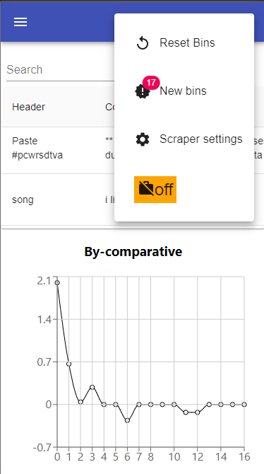Select New bins menu entry

pos(184,91)
